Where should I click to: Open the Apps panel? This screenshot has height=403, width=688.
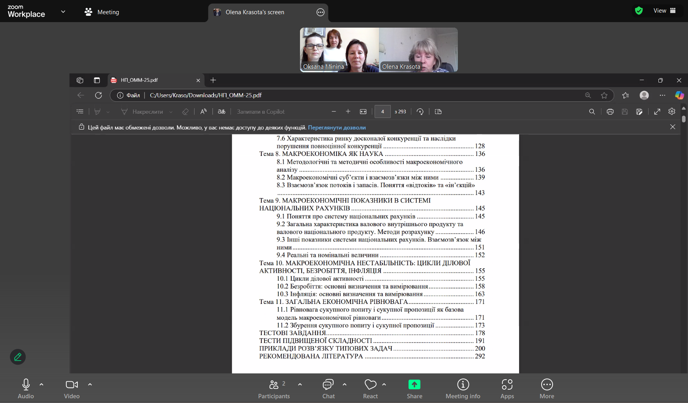coord(507,389)
